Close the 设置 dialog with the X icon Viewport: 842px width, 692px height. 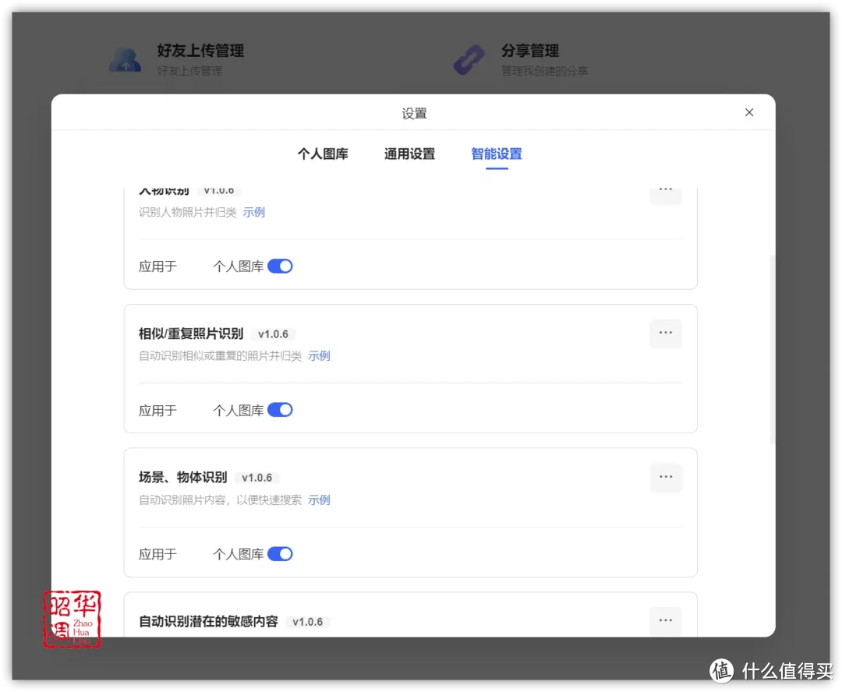click(748, 112)
